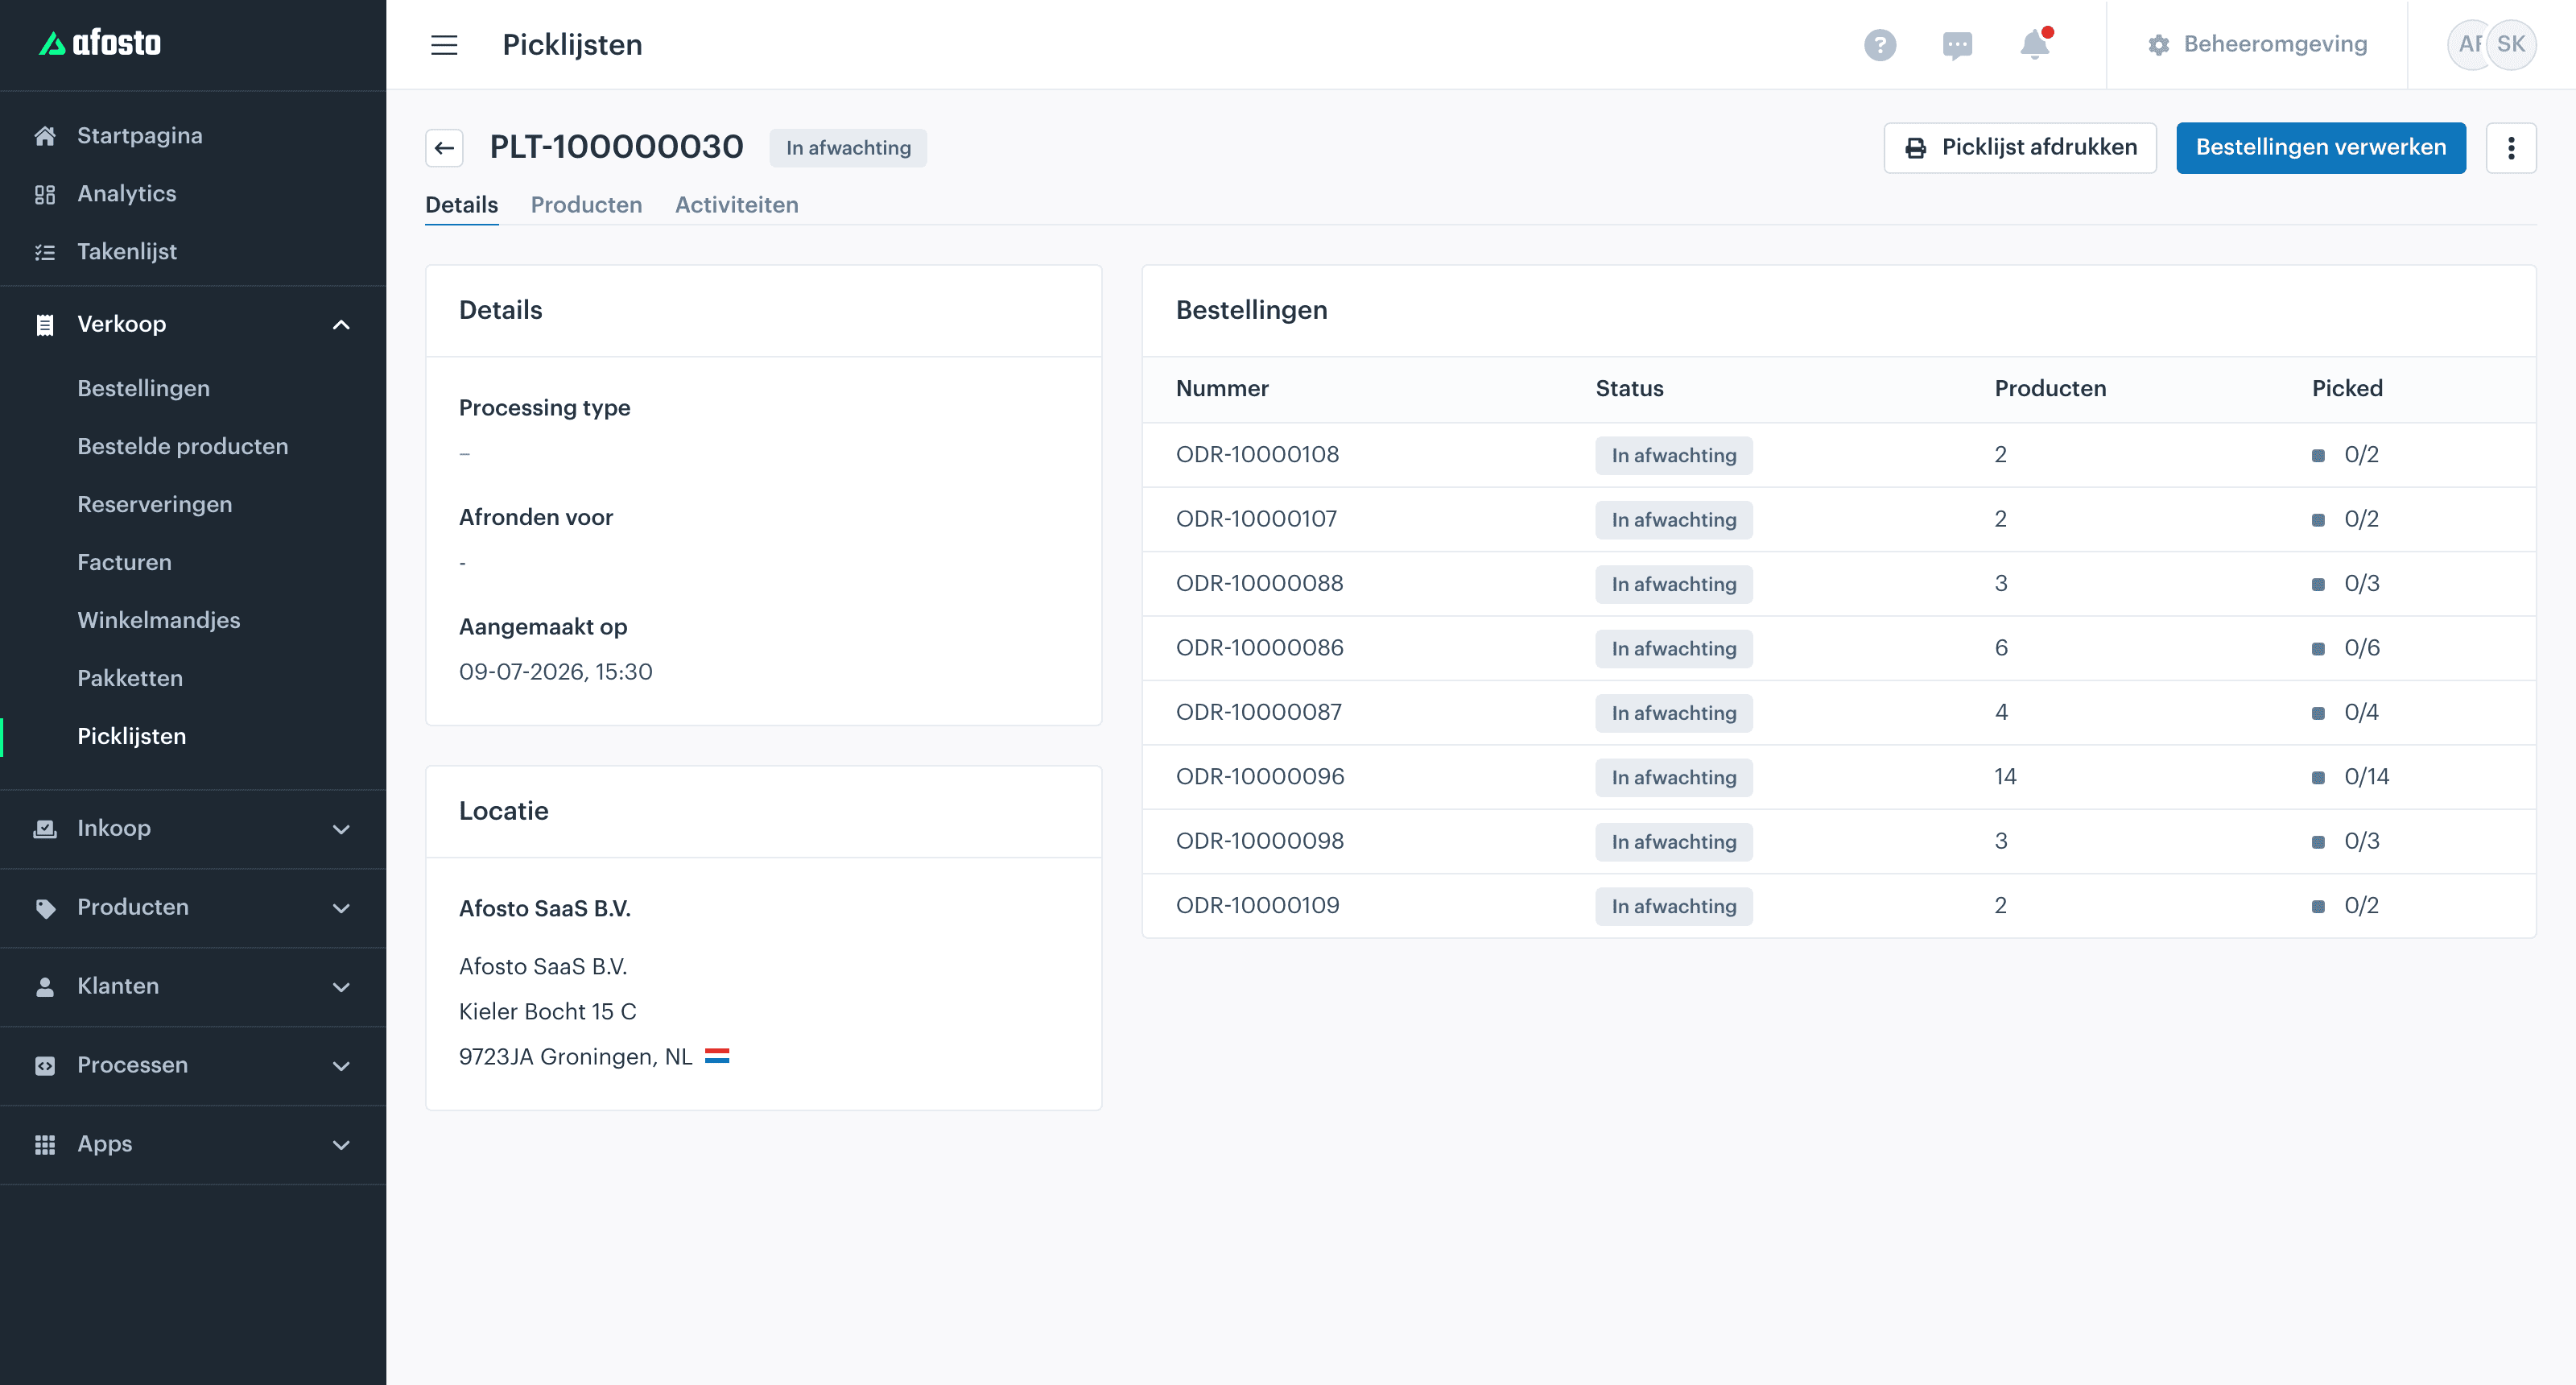Open order ODR-10000086
Screen dimensions: 2576x1385
1259,648
